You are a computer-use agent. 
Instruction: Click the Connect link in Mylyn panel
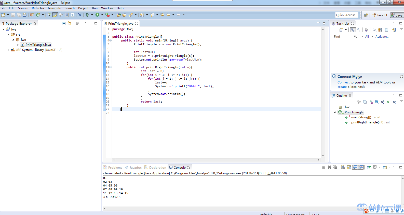pyautogui.click(x=343, y=82)
